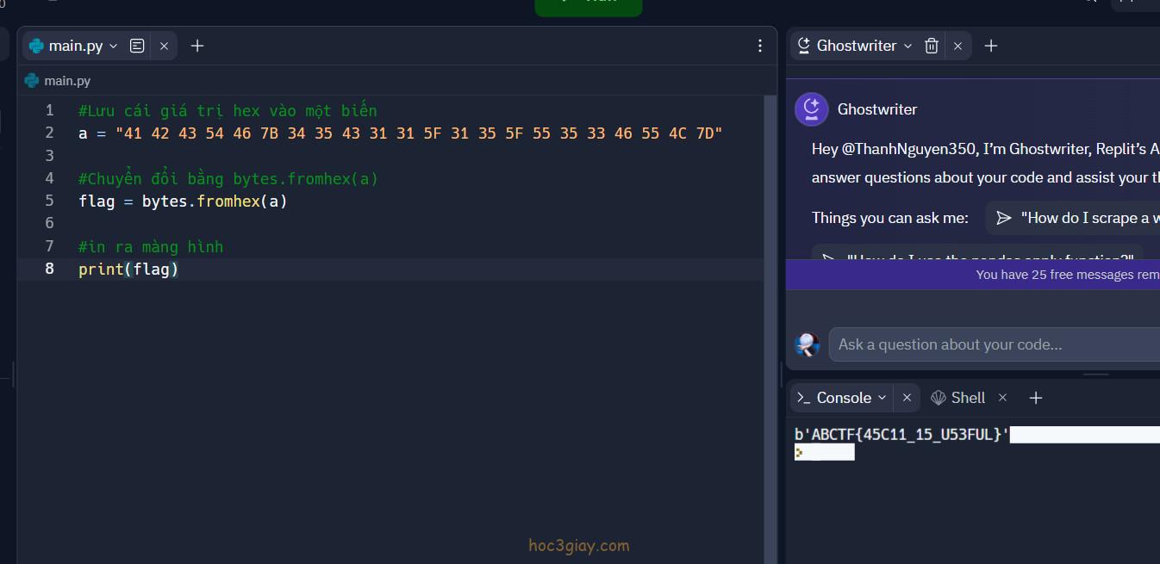Select the Ghostwriter tab

coord(856,46)
